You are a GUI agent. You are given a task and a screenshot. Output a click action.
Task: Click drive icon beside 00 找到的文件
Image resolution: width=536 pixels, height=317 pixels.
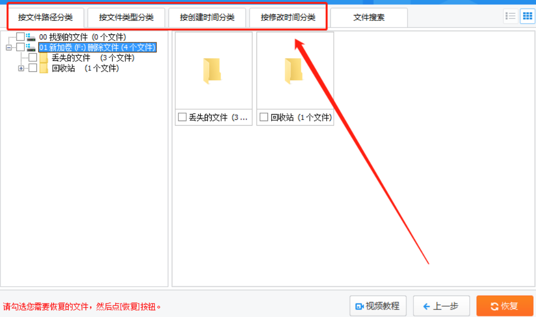click(x=31, y=37)
